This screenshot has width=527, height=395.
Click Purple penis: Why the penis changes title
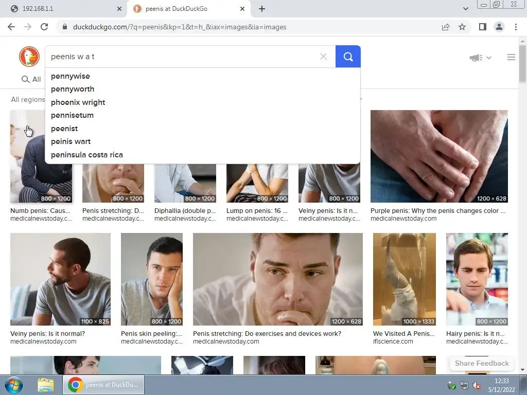click(x=437, y=210)
